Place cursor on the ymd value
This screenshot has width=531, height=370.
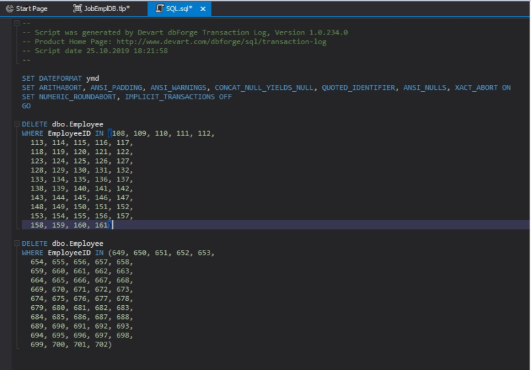[92, 79]
